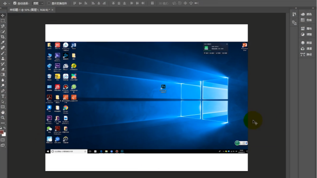This screenshot has height=178, width=317.
Task: Choose the 3D rotate mode icon
Action: (174, 3)
